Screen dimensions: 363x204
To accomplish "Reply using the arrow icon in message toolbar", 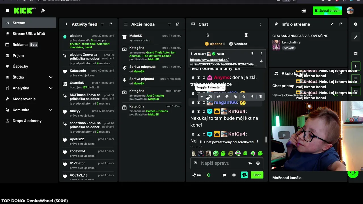I will point(244,97).
